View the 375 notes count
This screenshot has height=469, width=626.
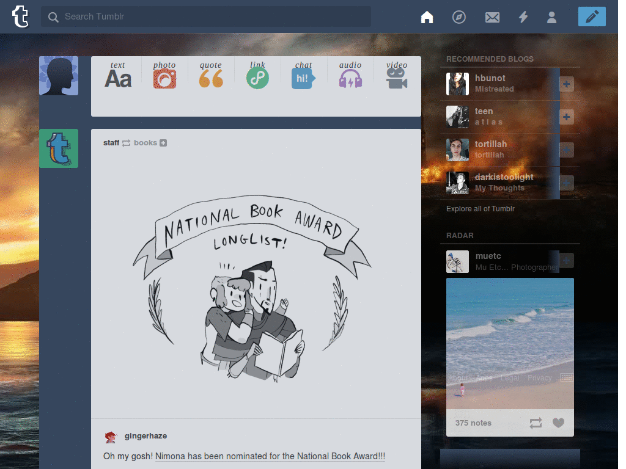tap(473, 423)
